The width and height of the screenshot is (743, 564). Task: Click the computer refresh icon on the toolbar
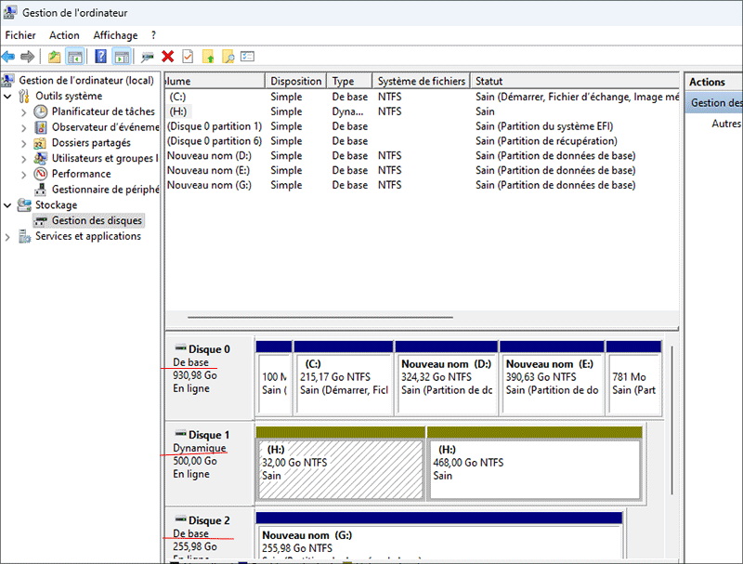click(146, 56)
